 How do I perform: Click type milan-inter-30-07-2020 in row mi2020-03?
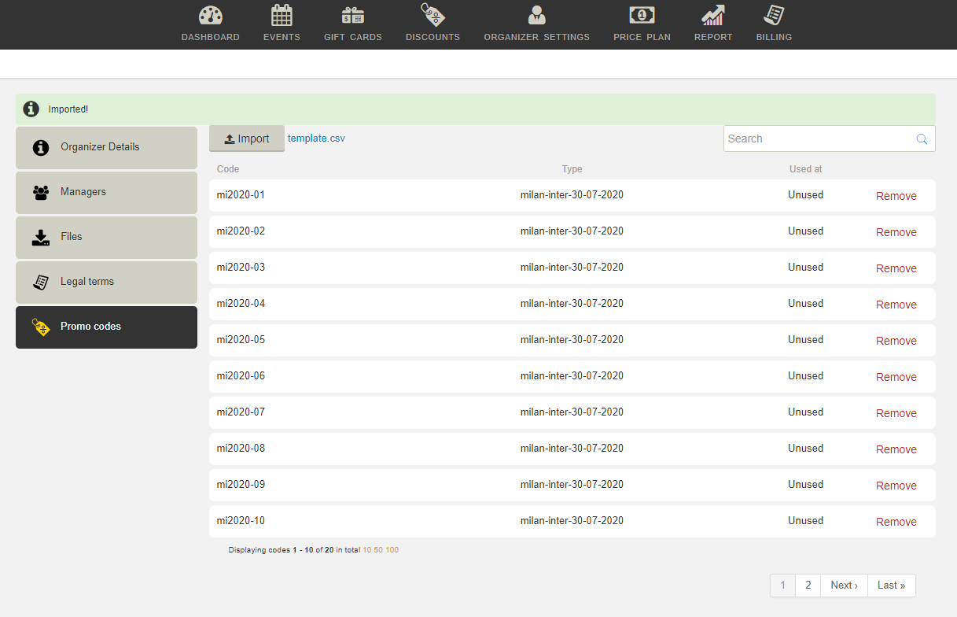point(572,268)
